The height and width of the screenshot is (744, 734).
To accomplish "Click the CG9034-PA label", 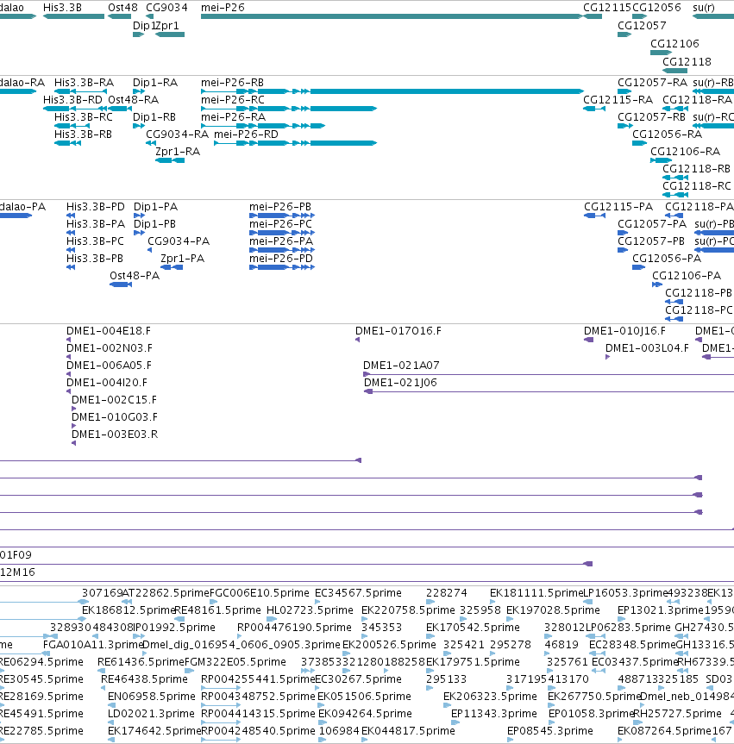I will (x=179, y=241).
